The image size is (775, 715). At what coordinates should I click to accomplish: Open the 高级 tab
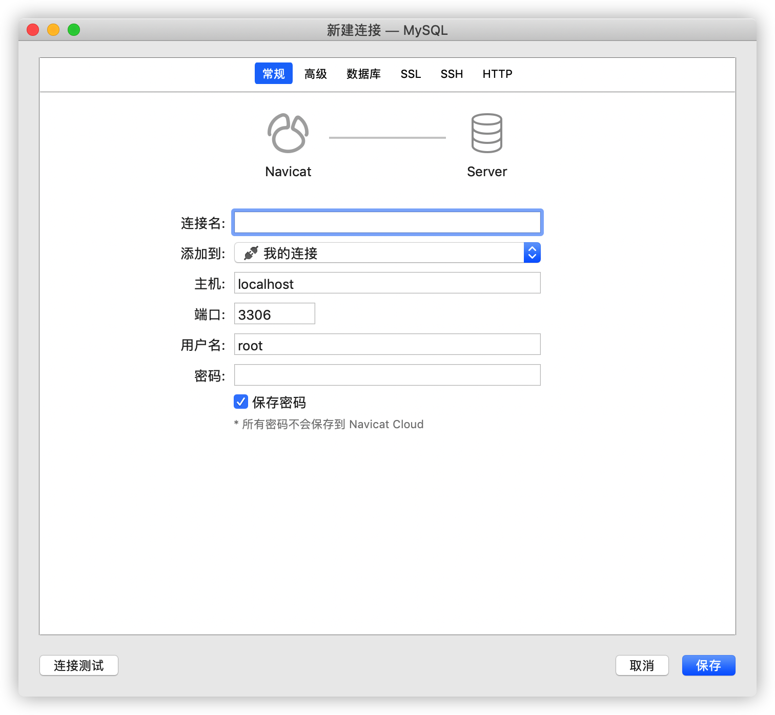[x=316, y=74]
